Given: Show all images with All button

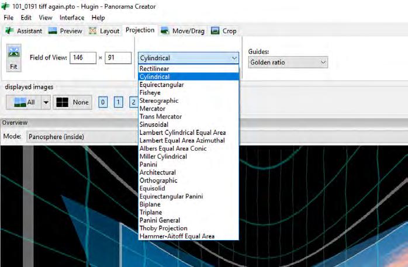Looking at the screenshot, I should 24,102.
